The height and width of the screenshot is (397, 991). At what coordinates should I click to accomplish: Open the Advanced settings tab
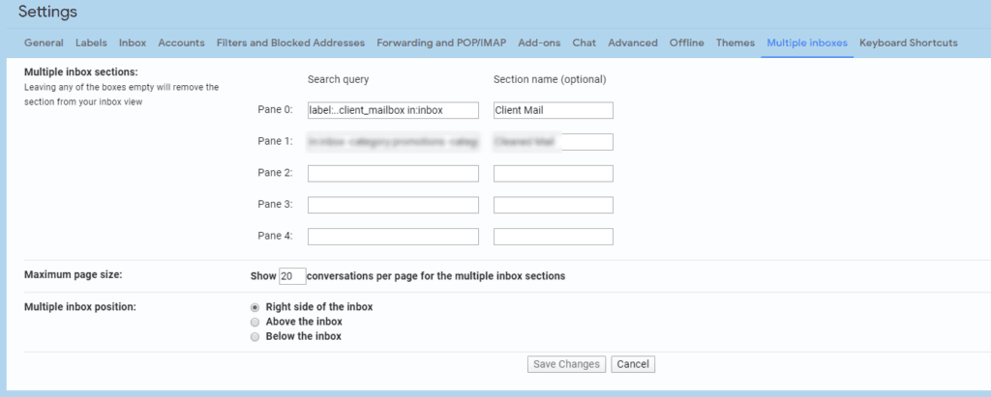(x=633, y=43)
